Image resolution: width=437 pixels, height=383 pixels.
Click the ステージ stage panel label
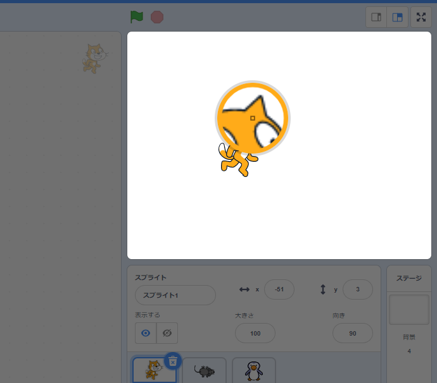point(409,278)
